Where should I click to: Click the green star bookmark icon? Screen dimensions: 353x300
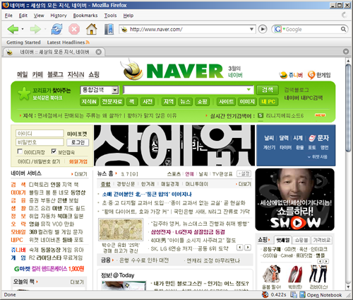point(25,93)
